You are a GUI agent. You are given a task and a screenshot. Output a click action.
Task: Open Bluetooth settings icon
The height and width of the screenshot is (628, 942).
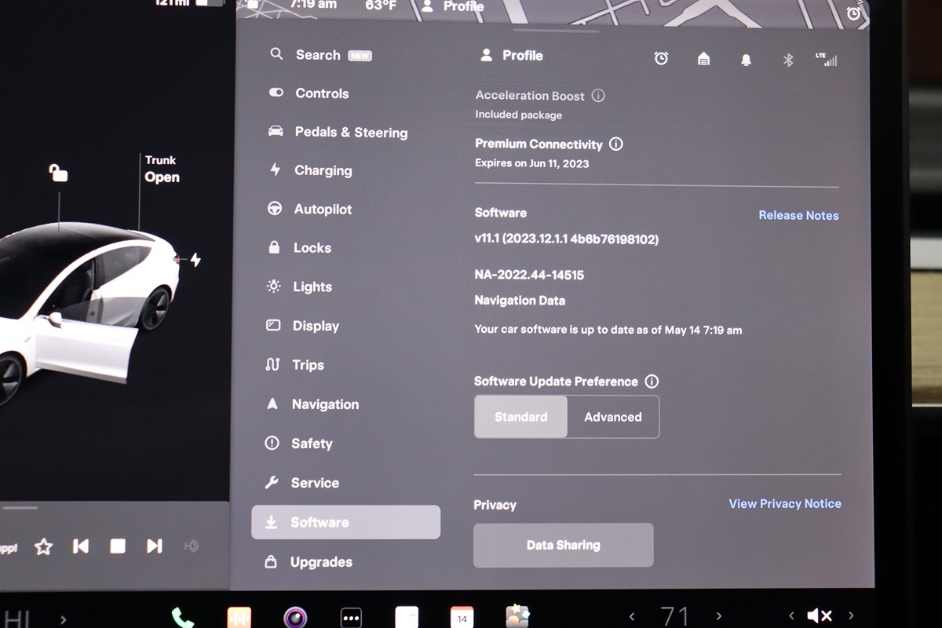(789, 60)
